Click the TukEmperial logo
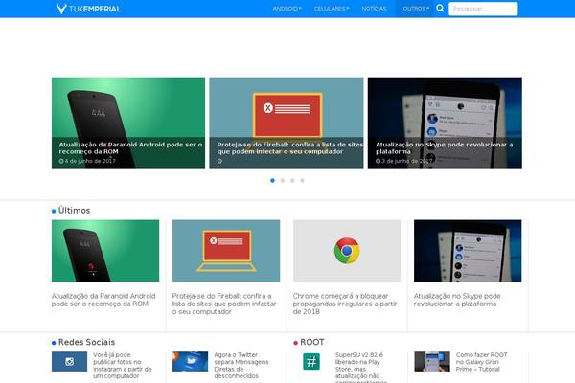Viewport: 575px width, 383px height. click(88, 9)
